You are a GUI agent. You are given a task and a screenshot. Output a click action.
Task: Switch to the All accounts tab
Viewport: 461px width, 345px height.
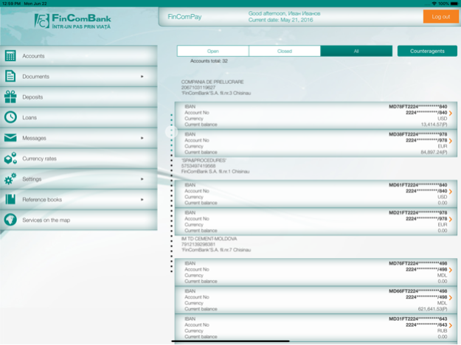pyautogui.click(x=356, y=51)
